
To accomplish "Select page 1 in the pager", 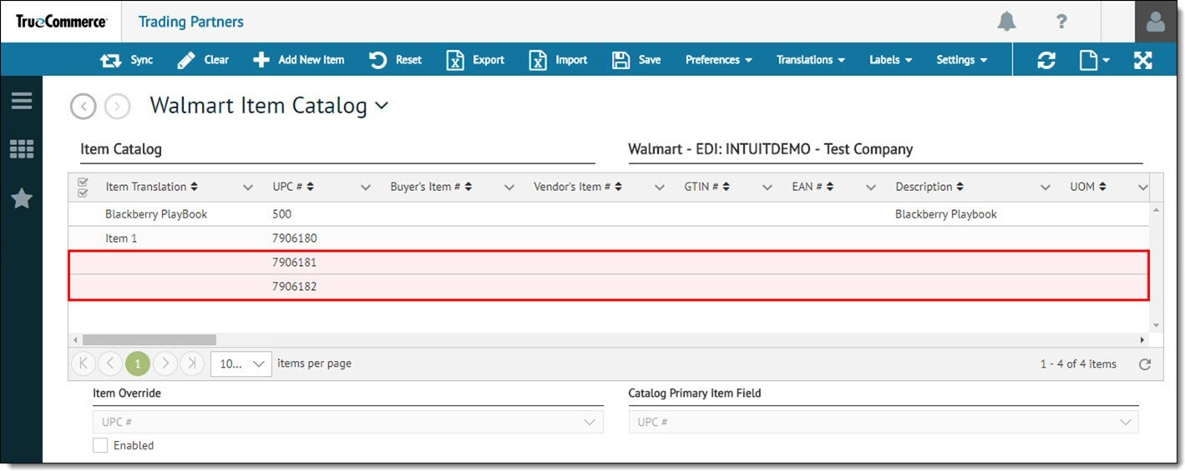I will (x=138, y=363).
